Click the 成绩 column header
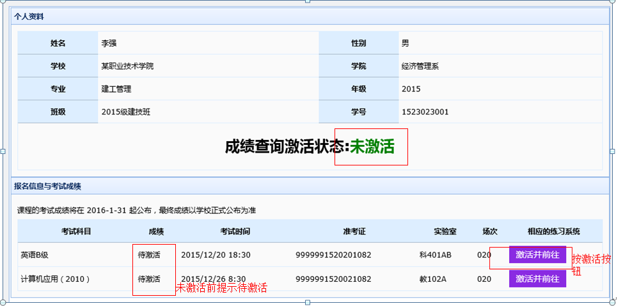The width and height of the screenshot is (623, 306). click(157, 231)
